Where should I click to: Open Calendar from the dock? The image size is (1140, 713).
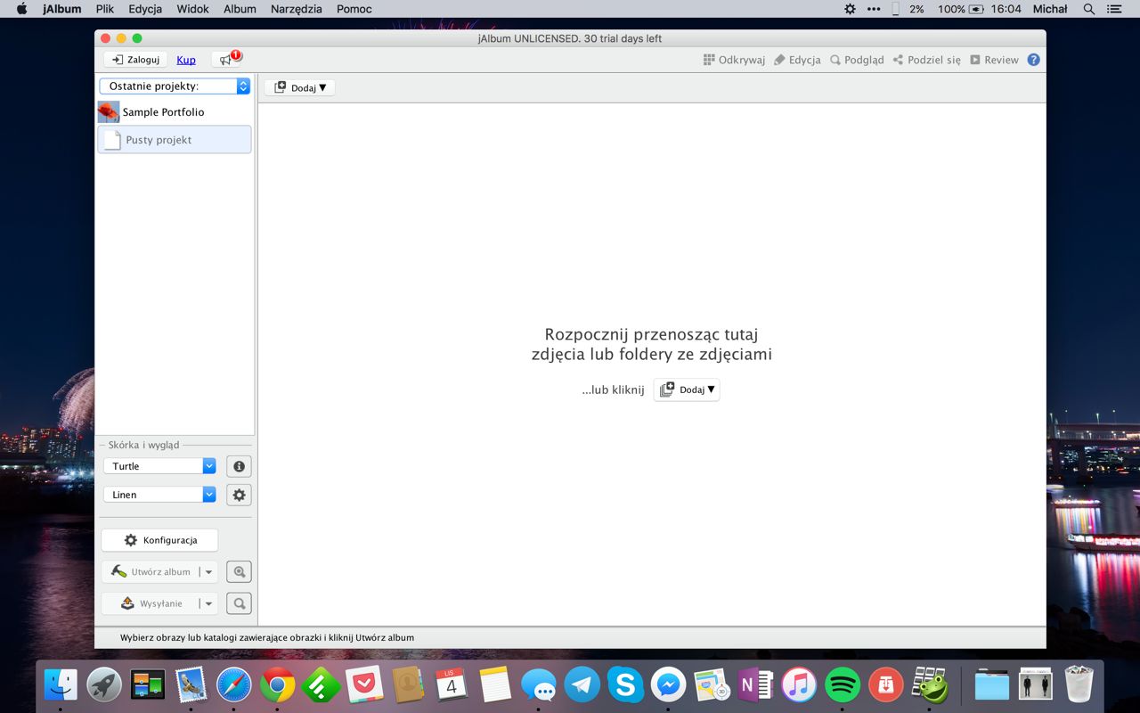click(x=452, y=684)
